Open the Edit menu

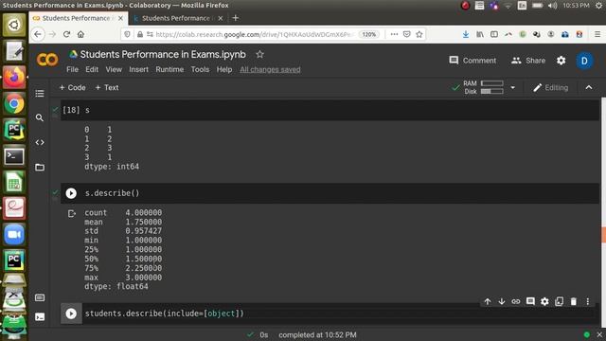[x=92, y=69]
